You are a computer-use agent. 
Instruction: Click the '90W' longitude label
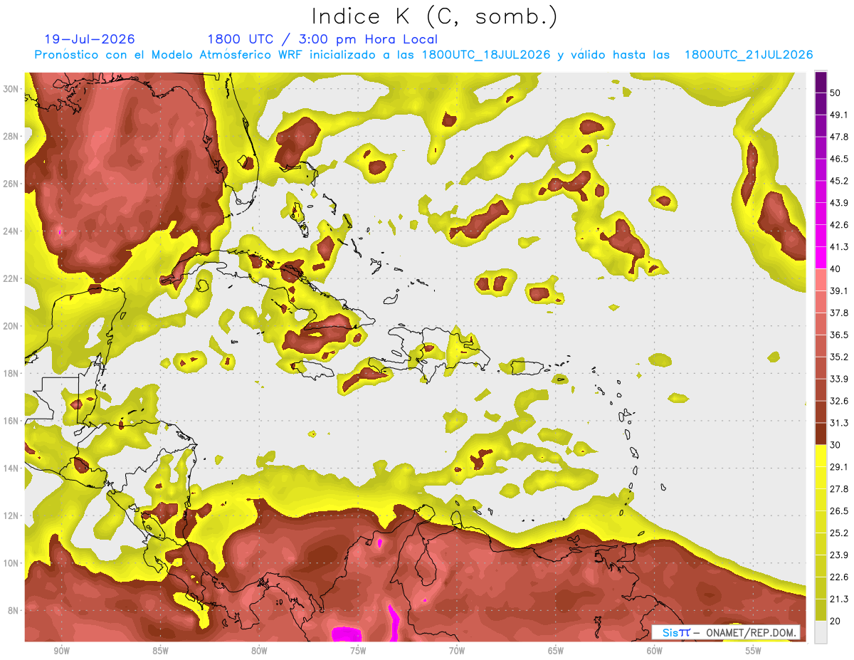[x=61, y=651]
